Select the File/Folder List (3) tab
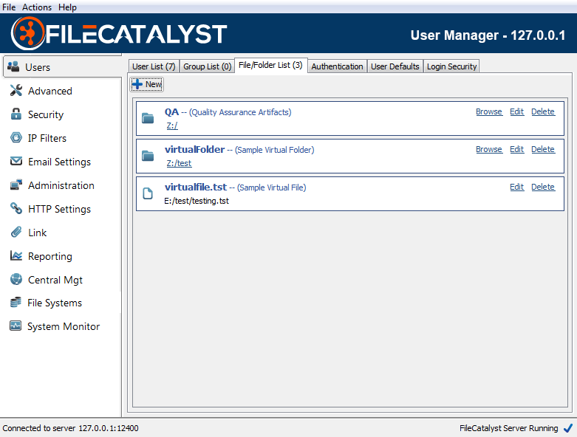The height and width of the screenshot is (437, 577). point(270,66)
